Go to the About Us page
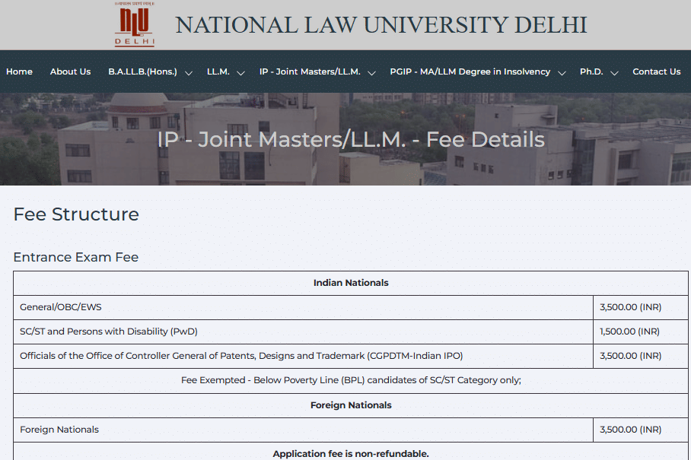The image size is (691, 460). (70, 71)
